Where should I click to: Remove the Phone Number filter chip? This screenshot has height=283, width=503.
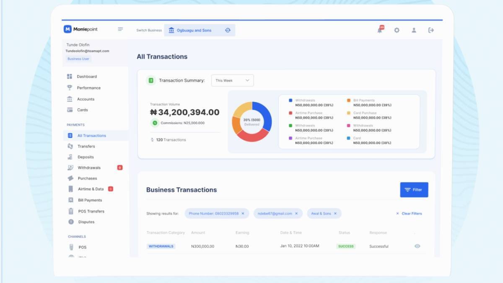pos(243,214)
